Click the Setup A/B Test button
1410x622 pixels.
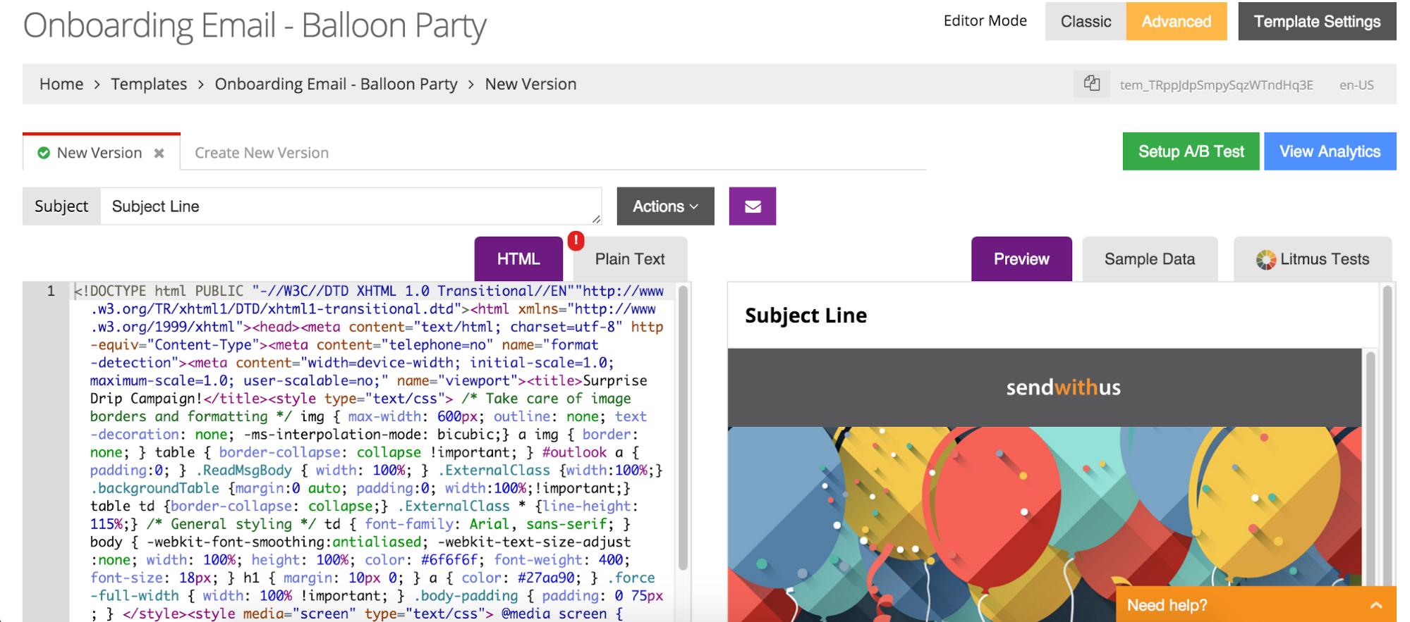point(1190,151)
